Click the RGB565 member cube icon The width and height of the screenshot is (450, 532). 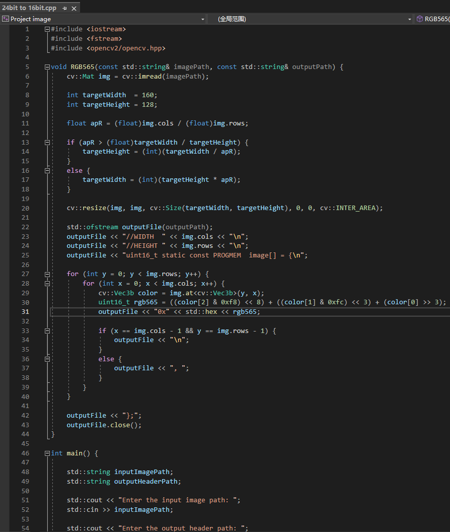point(420,19)
